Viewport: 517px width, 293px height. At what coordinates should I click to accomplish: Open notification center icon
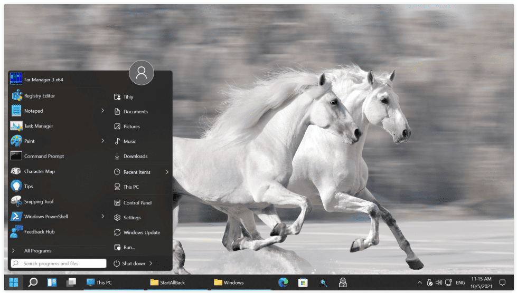[503, 282]
